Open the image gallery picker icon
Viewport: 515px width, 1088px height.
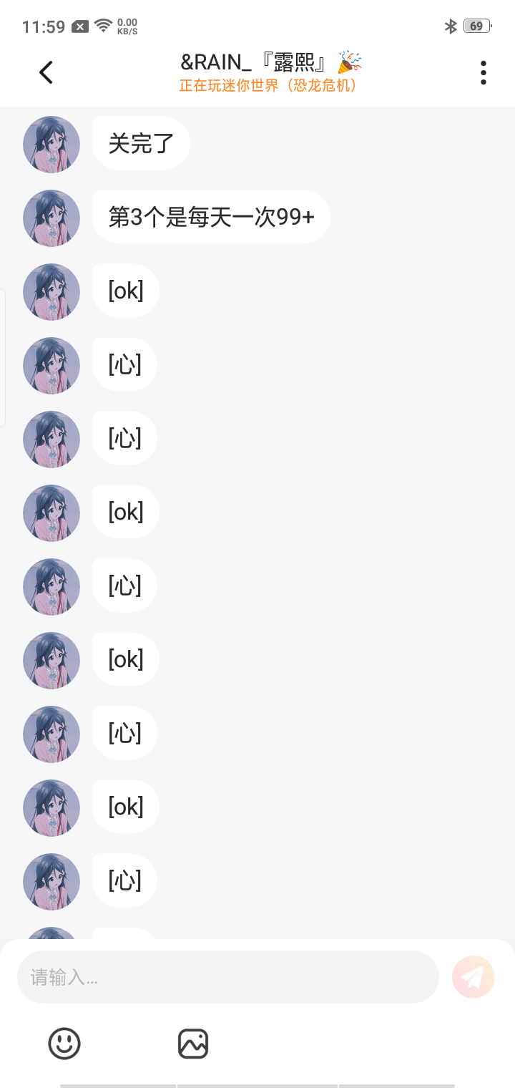193,1044
